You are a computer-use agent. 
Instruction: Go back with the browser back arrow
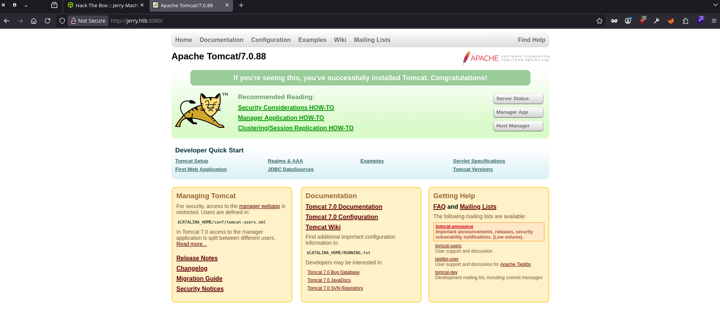(x=7, y=21)
